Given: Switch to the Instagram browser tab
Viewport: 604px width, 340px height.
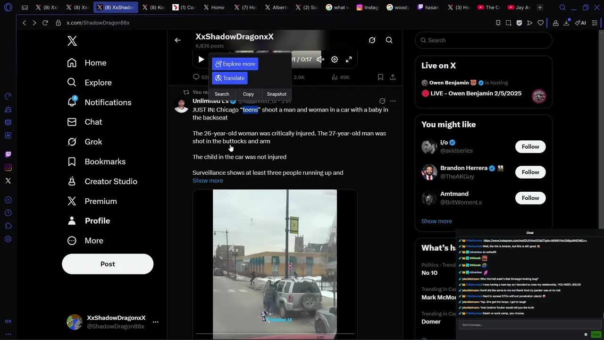Looking at the screenshot, I should point(367,8).
